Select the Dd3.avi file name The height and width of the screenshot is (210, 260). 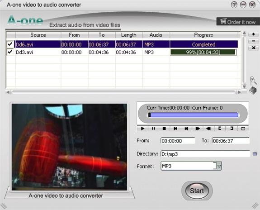tap(24, 52)
